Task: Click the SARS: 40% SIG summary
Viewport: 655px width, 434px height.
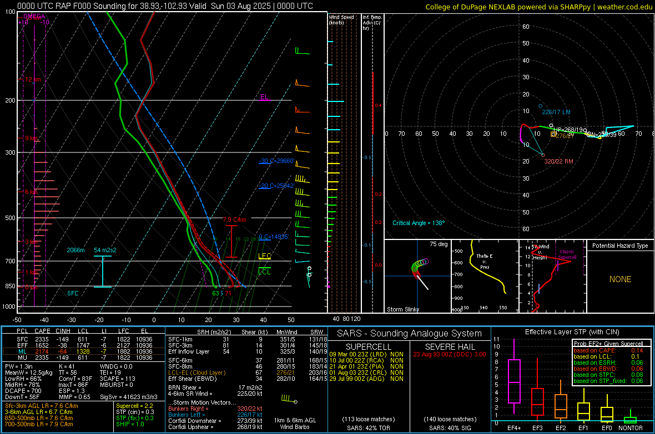Action: pos(450,428)
